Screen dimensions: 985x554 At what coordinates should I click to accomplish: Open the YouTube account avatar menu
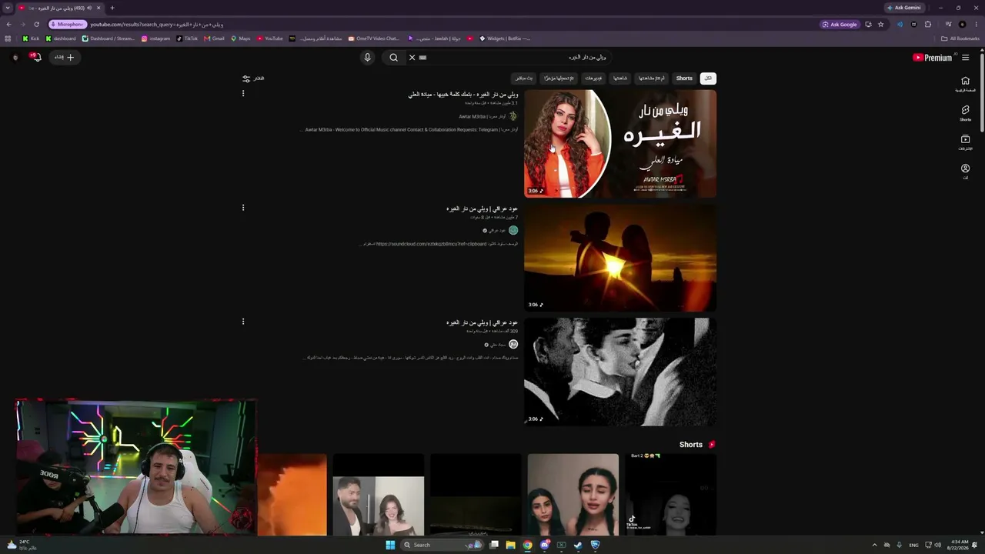(x=15, y=57)
